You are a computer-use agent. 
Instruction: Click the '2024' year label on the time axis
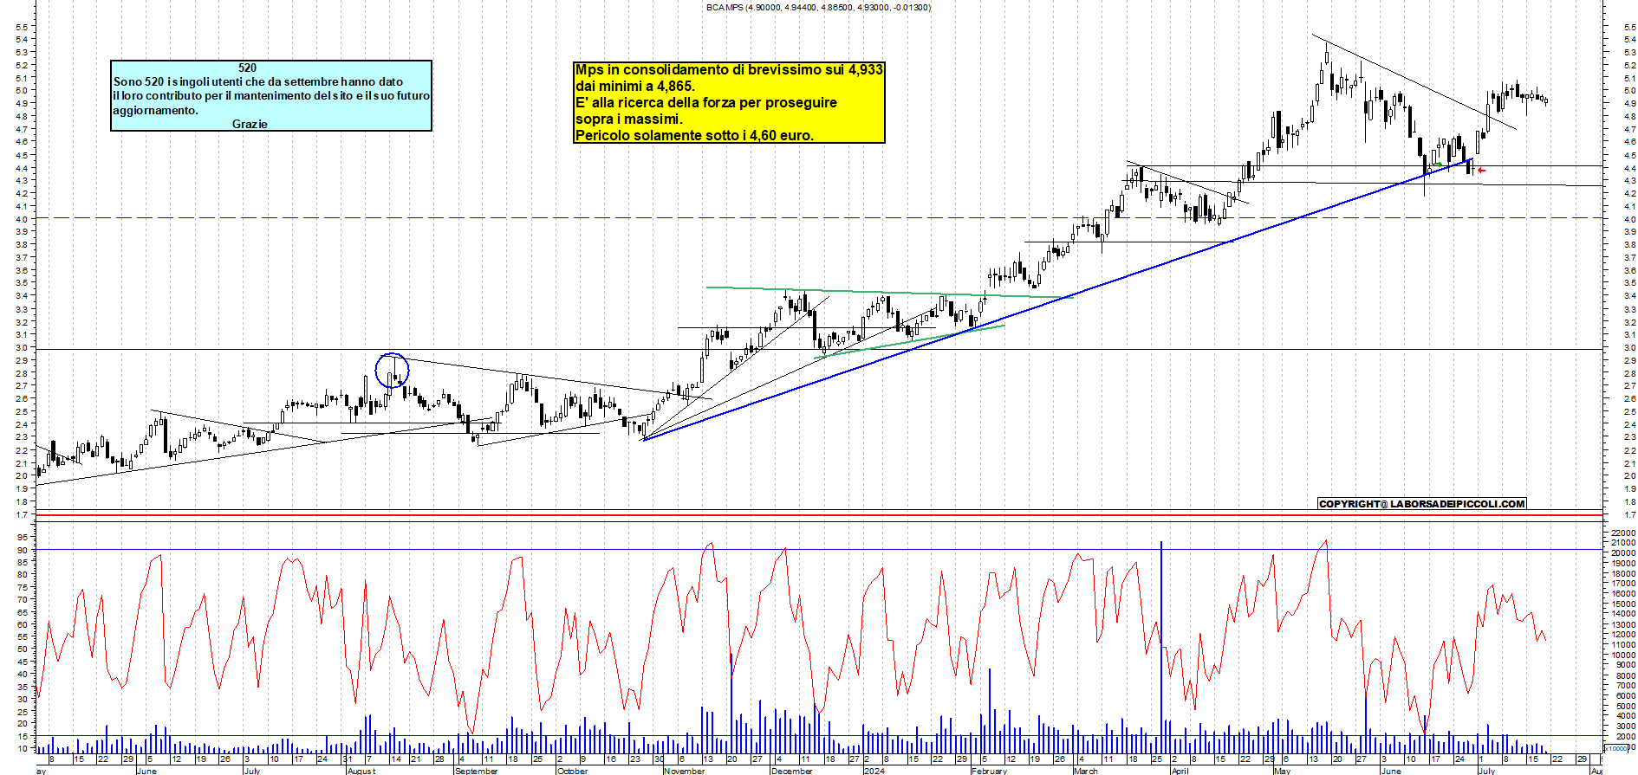(874, 771)
